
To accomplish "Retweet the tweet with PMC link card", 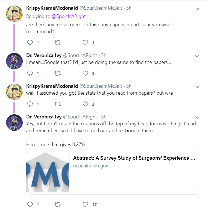I will pyautogui.click(x=58, y=205).
